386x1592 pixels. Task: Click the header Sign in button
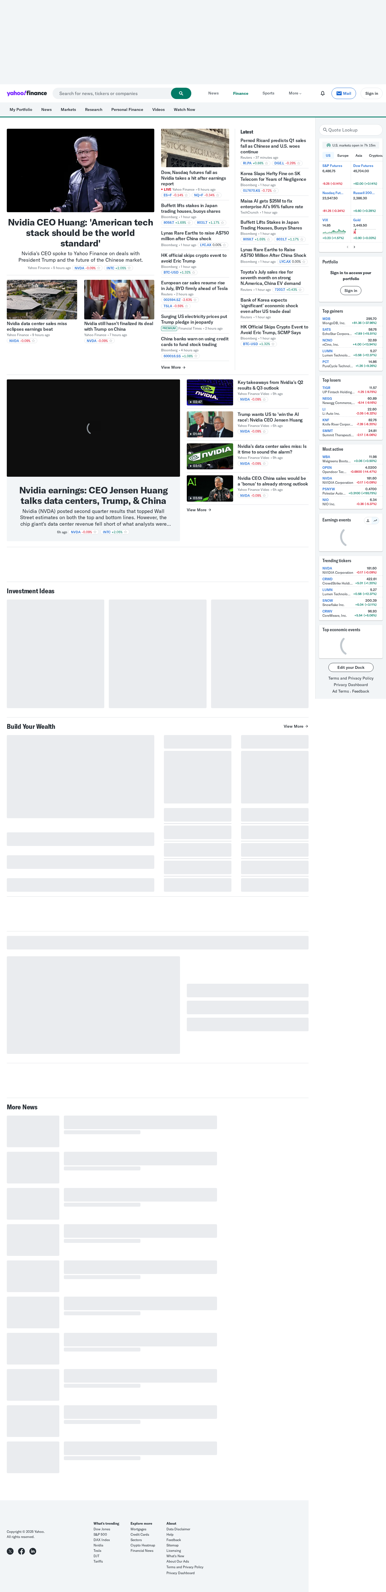coord(371,93)
